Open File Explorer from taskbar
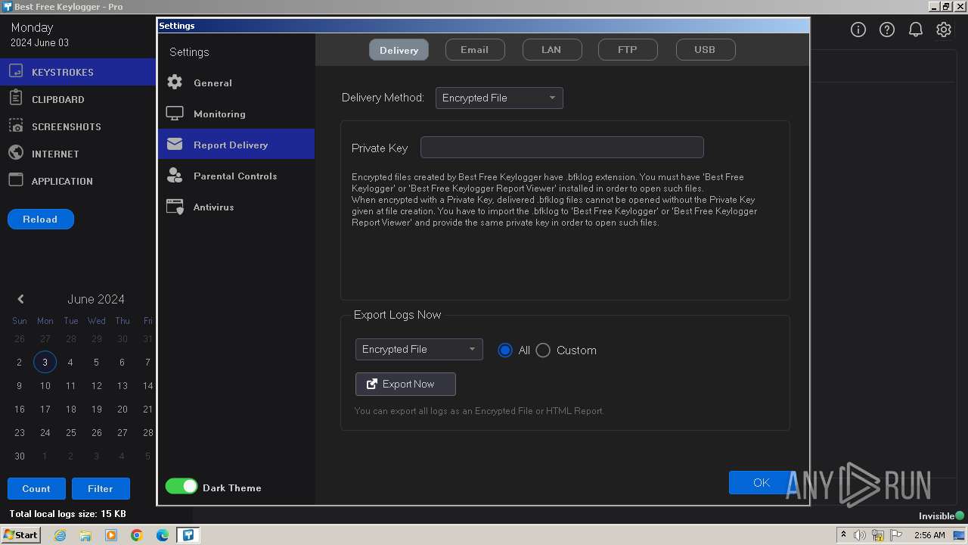Image resolution: width=968 pixels, height=545 pixels. point(85,535)
